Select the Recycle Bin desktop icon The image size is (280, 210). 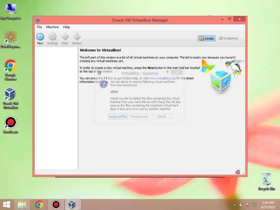point(266,182)
